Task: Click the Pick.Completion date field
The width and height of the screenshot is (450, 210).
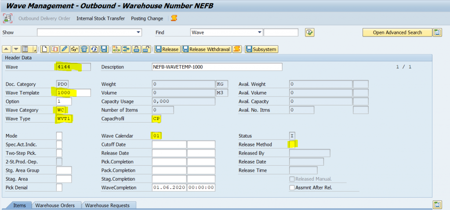Action: [x=169, y=162]
